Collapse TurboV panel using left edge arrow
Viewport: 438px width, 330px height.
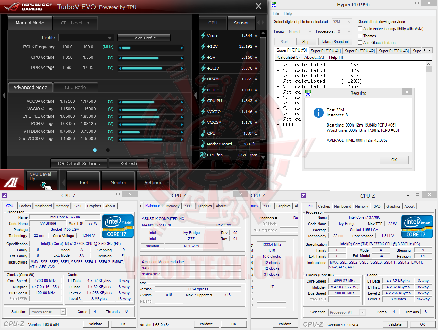[x=4, y=95]
